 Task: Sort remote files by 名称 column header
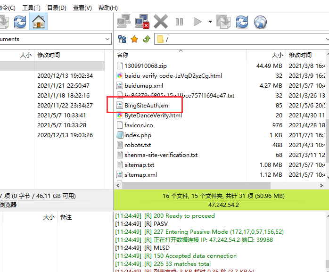tap(123, 55)
